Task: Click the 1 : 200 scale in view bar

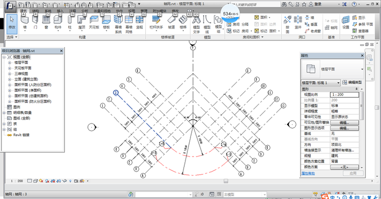Action: click(17, 181)
